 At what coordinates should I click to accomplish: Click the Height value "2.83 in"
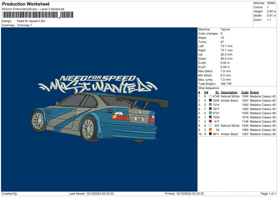[x=271, y=11]
